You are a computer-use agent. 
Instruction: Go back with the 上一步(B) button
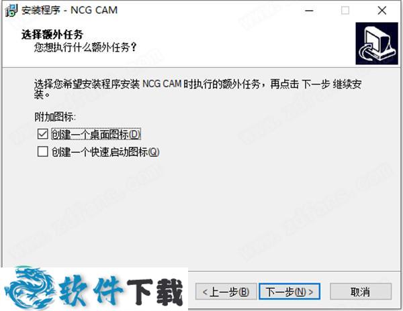[226, 292]
